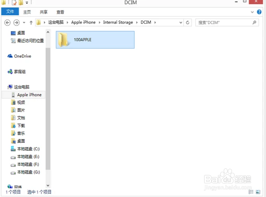This screenshot has height=197, width=266.
Task: Expand the arrow after Apple iPhone breadcrumb
Action: point(99,23)
